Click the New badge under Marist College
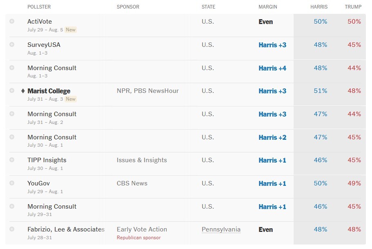Viewport: 372px width, 249px height. pyautogui.click(x=71, y=99)
